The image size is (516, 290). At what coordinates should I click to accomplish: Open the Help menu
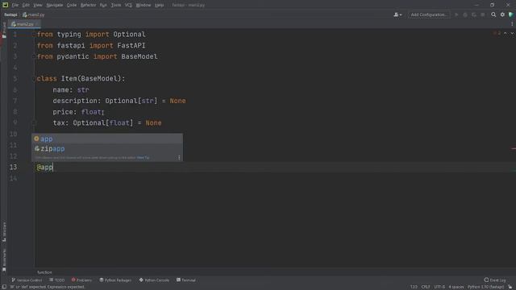click(x=160, y=5)
